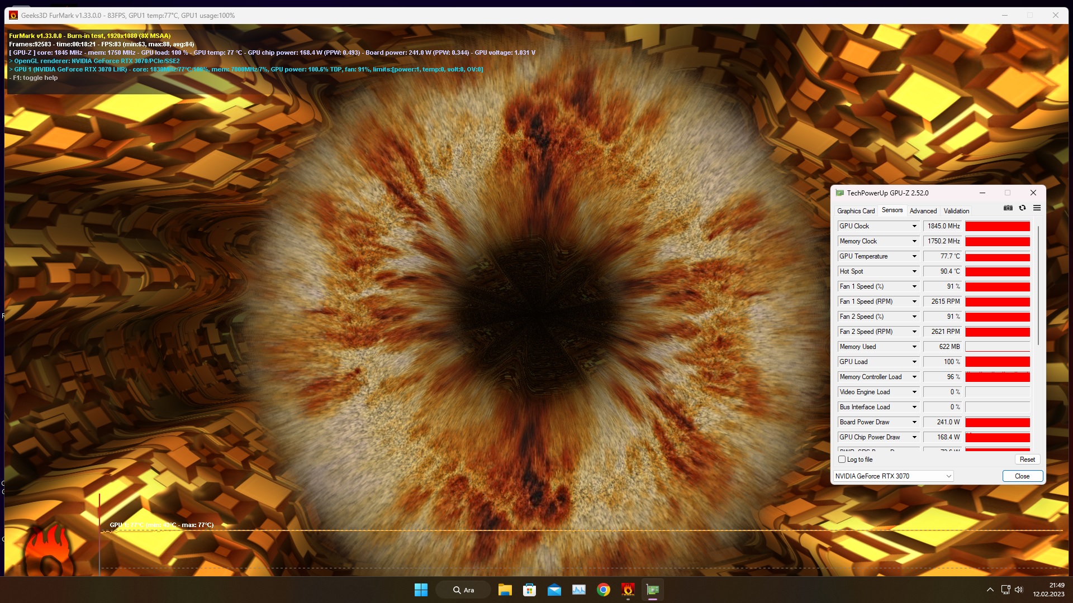Open the NVIDIA GeForce RTX 3070 selector
The image size is (1073, 603).
point(892,476)
